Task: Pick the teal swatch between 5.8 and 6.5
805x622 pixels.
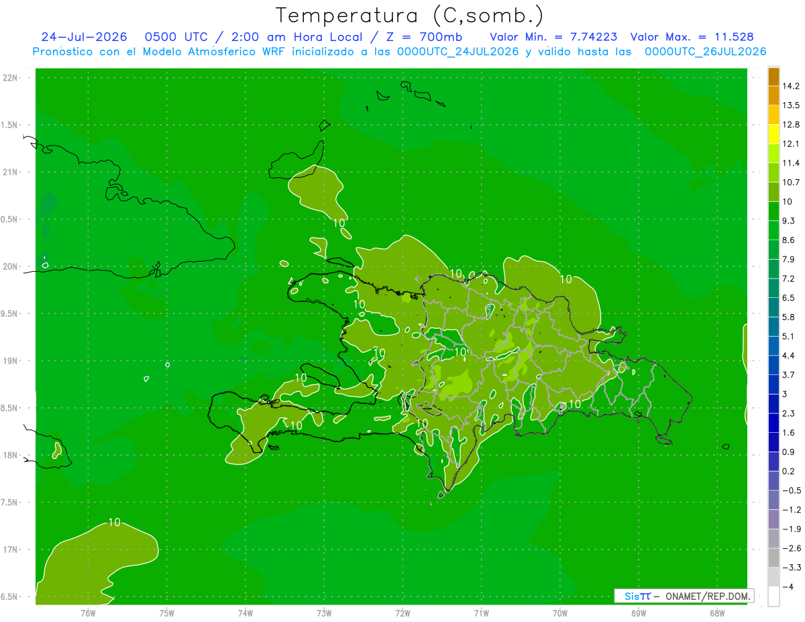Action: click(x=773, y=307)
